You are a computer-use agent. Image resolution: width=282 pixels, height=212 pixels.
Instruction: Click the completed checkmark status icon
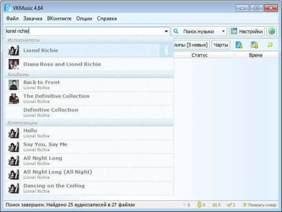pyautogui.click(x=229, y=205)
